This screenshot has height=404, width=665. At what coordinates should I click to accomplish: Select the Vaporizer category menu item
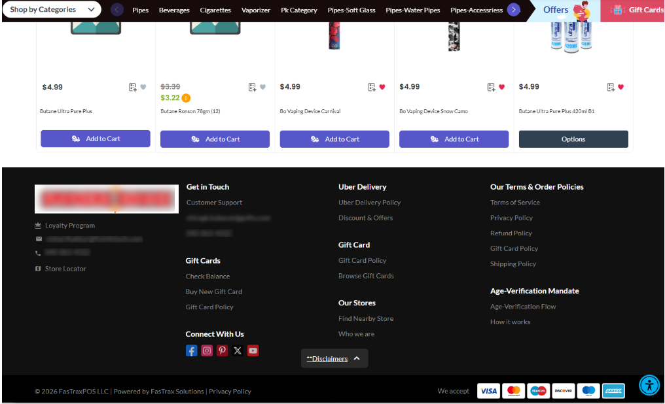pos(256,10)
